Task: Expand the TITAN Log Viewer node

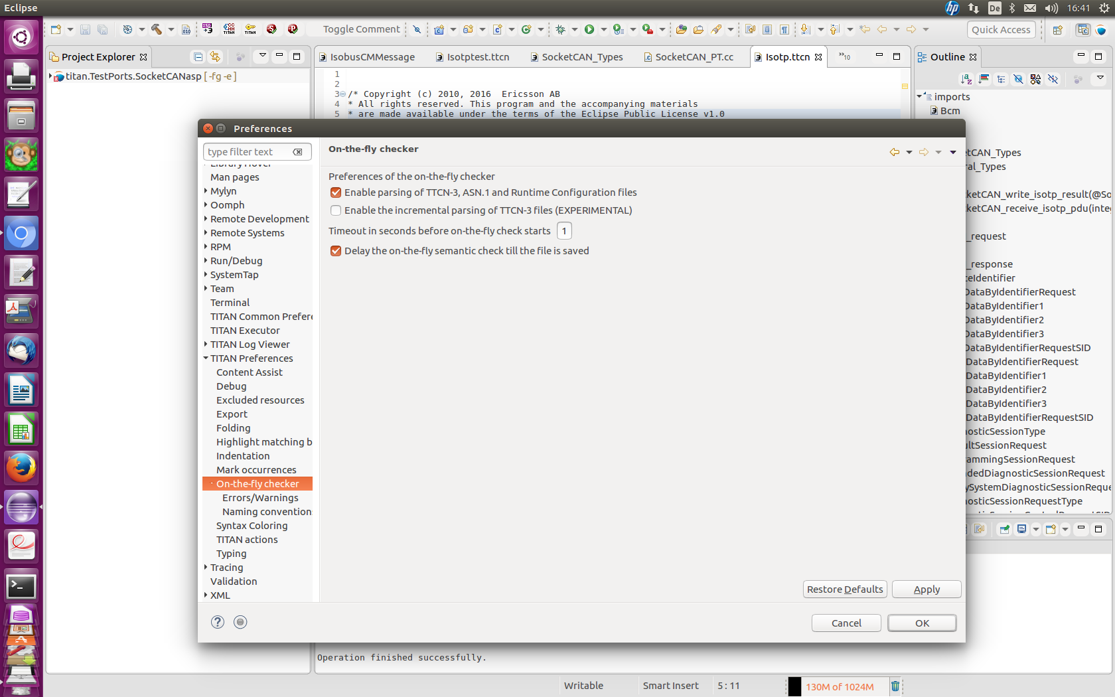Action: coord(206,345)
